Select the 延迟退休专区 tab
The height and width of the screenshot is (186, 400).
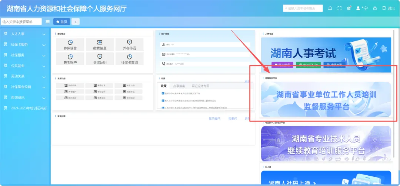[200, 86]
